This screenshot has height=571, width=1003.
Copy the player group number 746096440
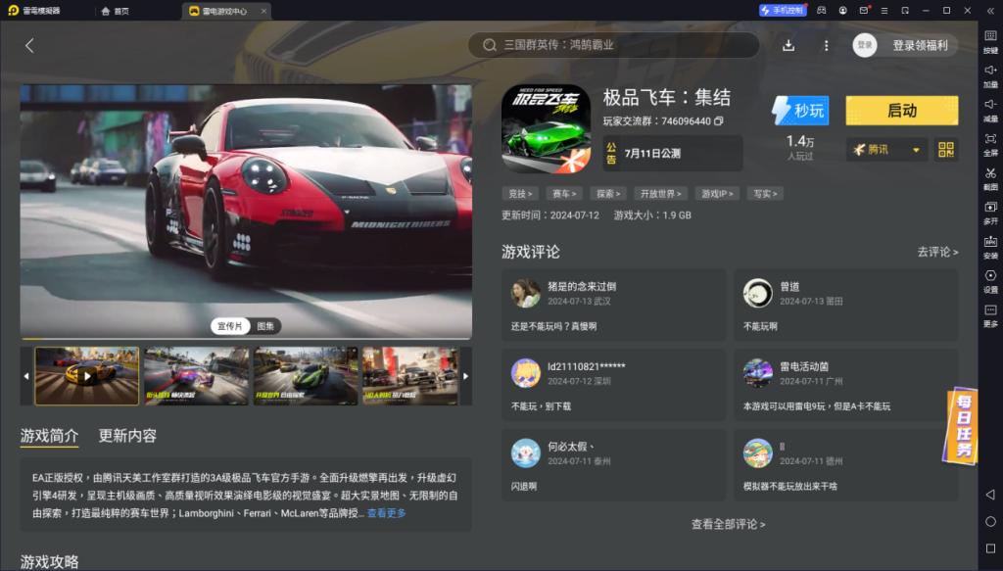pos(718,120)
